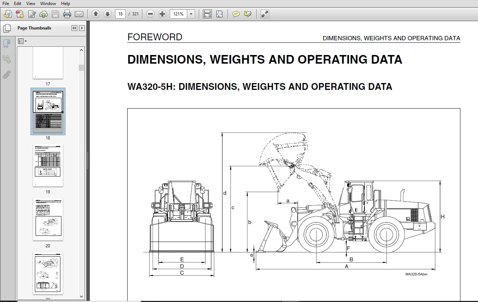Image resolution: width=478 pixels, height=302 pixels.
Task: Open the Edit menu
Action: [18, 3]
